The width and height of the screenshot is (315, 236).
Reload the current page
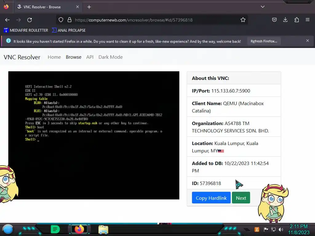coord(30,20)
